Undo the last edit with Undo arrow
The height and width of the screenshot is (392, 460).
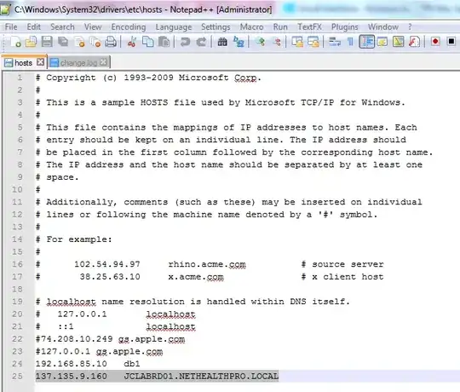click(x=185, y=42)
